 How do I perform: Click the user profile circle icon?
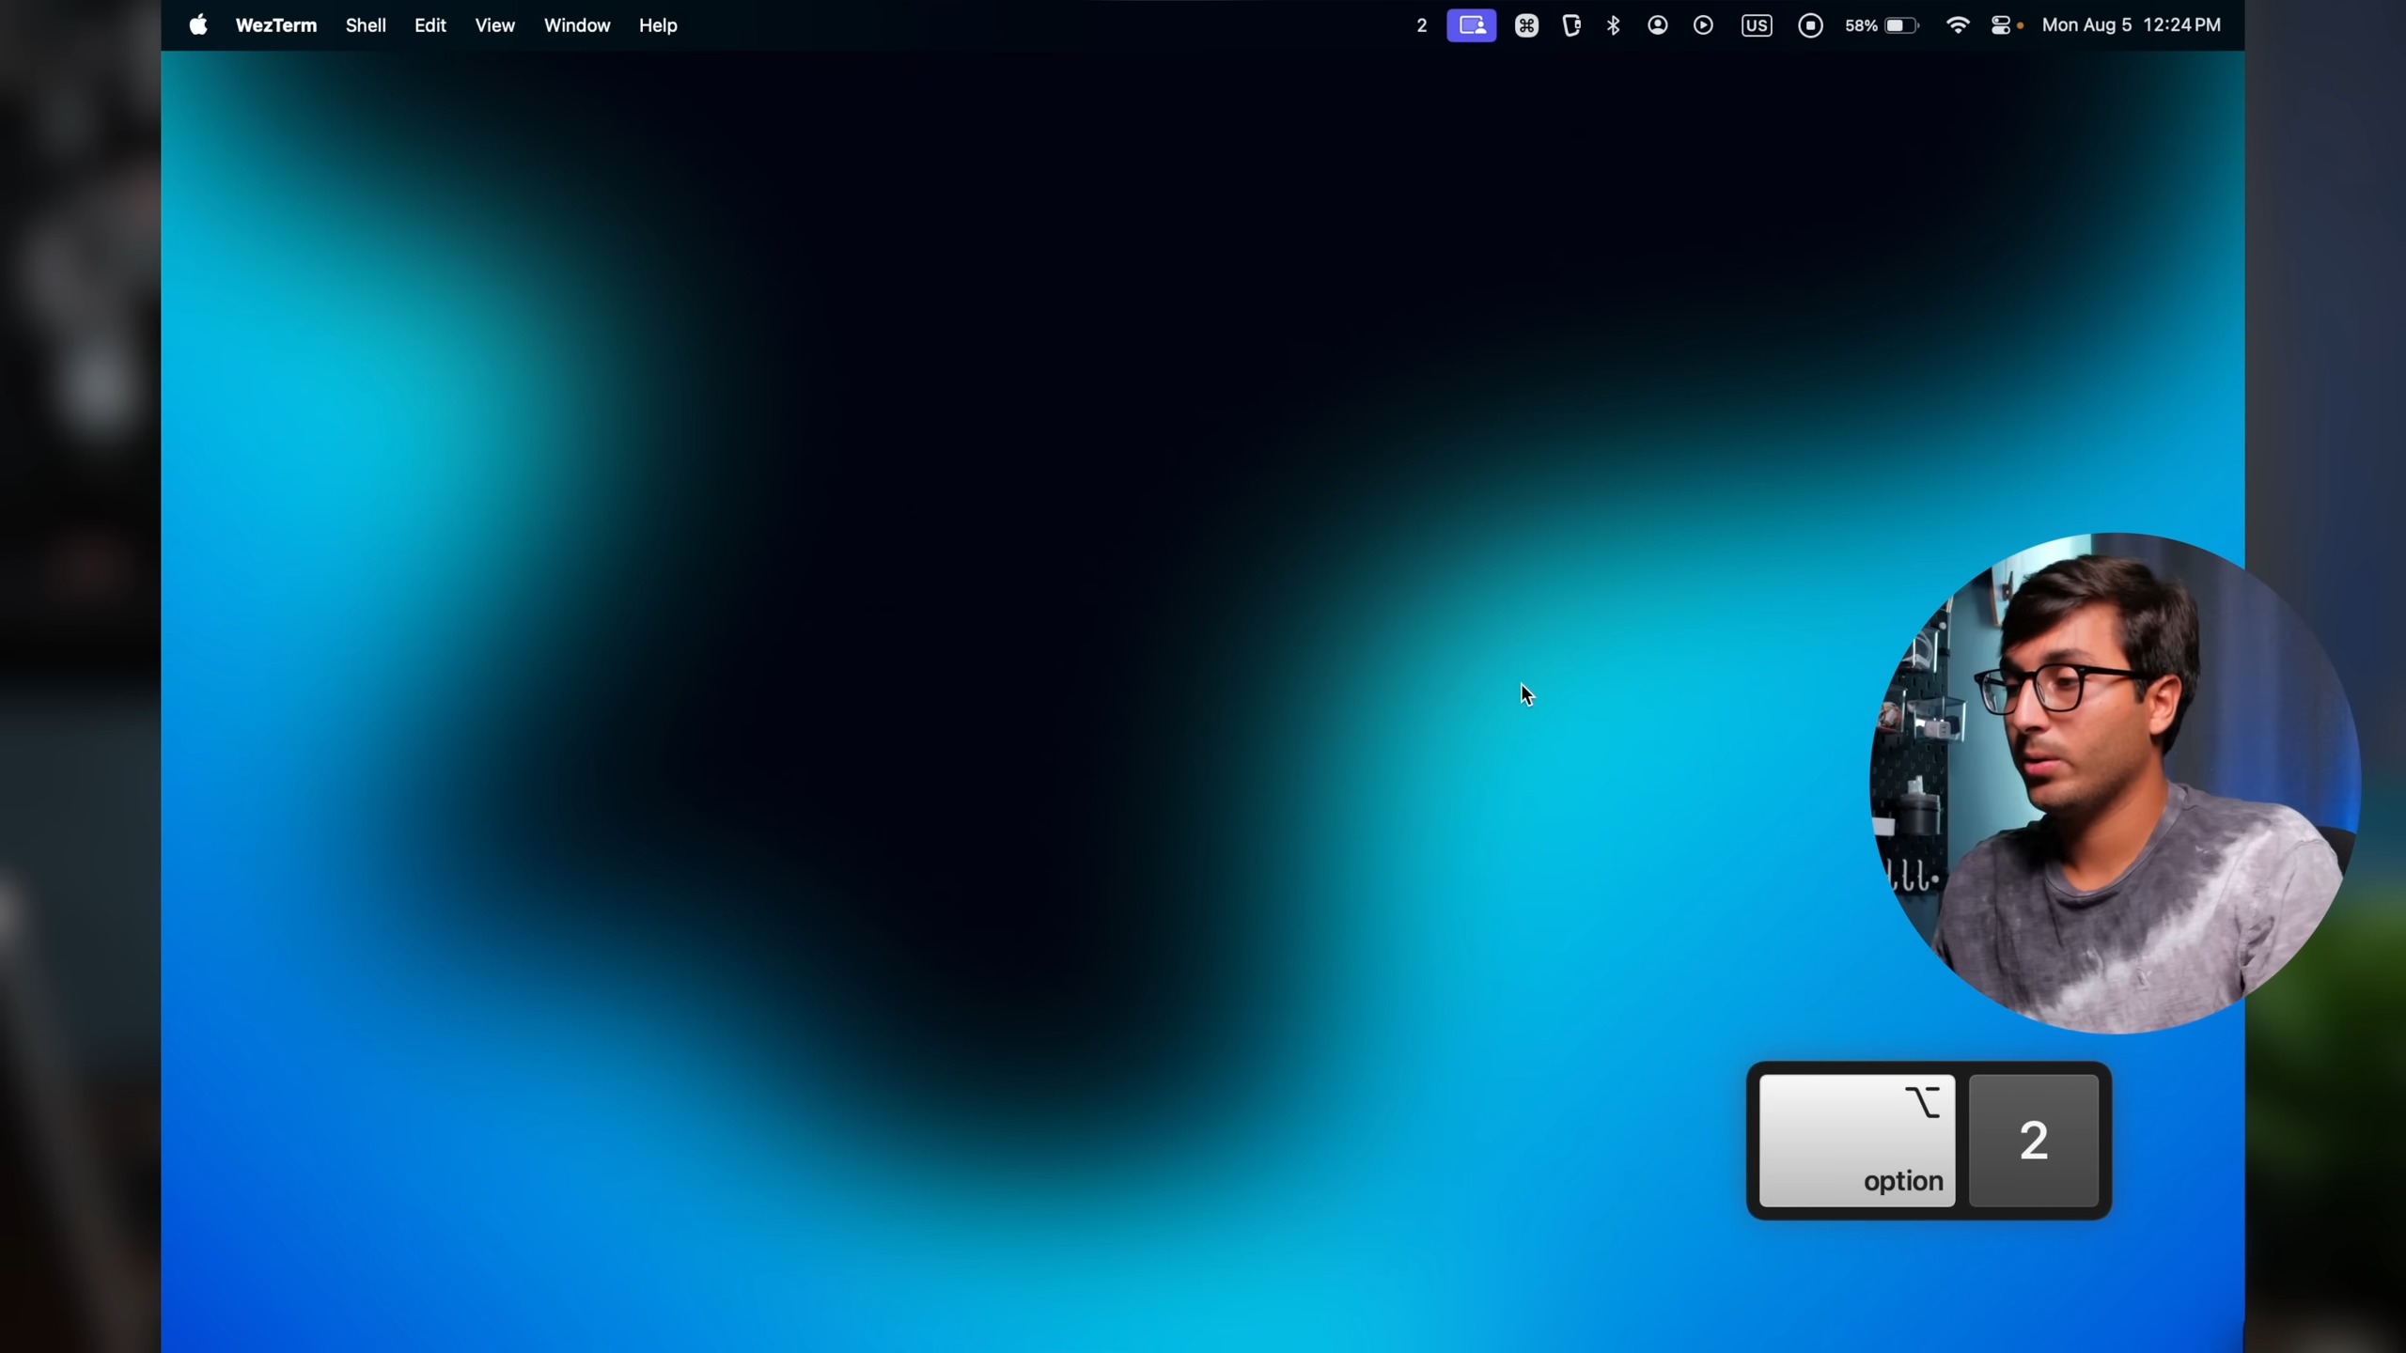1658,25
